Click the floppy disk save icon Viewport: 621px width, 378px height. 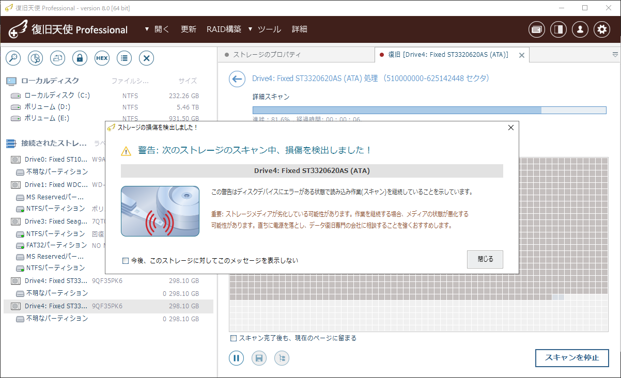259,358
